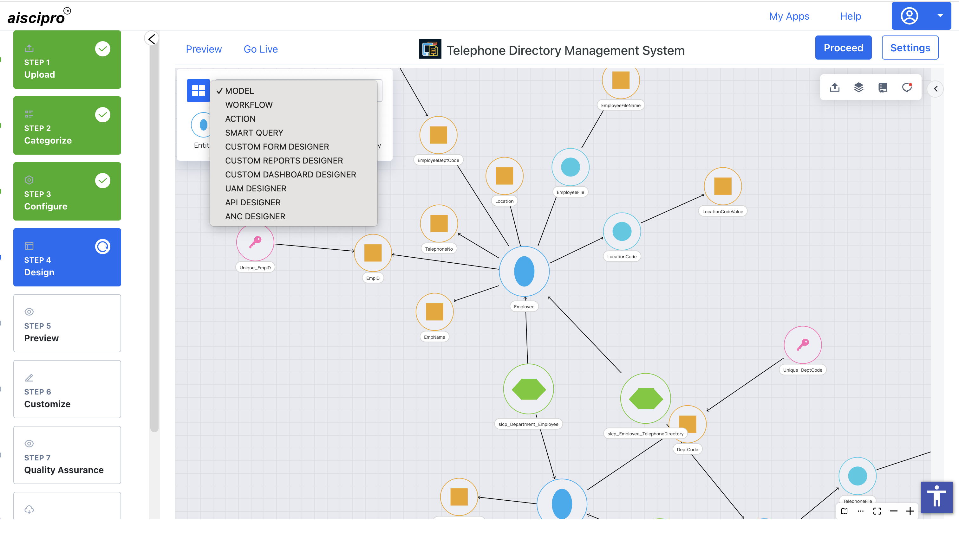
Task: Select the TelephoneNo attribute node
Action: click(x=439, y=223)
